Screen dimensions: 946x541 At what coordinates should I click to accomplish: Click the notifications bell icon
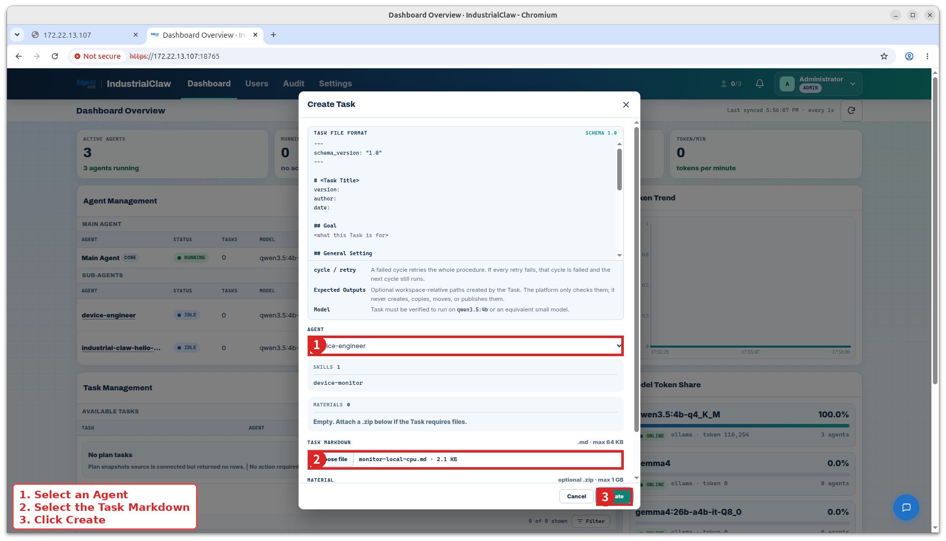[x=760, y=84]
